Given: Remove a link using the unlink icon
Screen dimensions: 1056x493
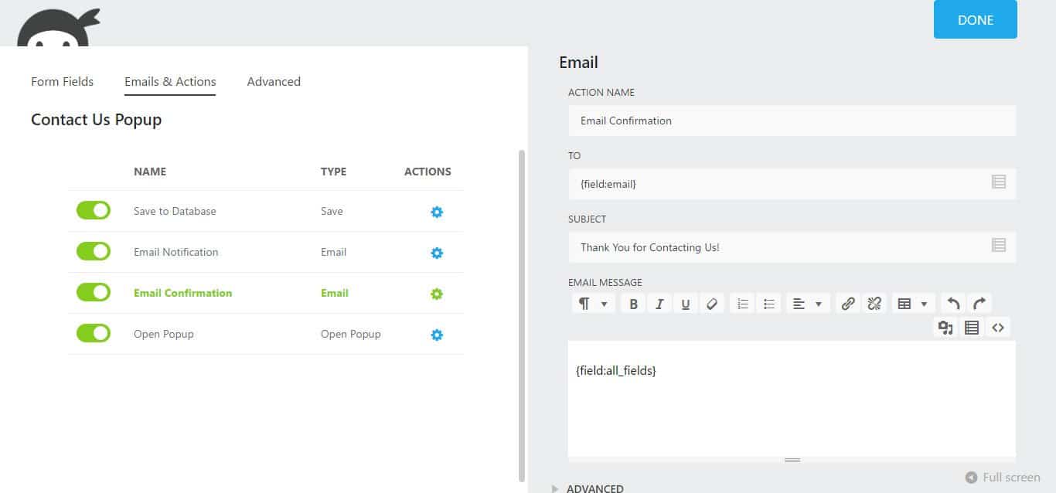Looking at the screenshot, I should coord(874,303).
